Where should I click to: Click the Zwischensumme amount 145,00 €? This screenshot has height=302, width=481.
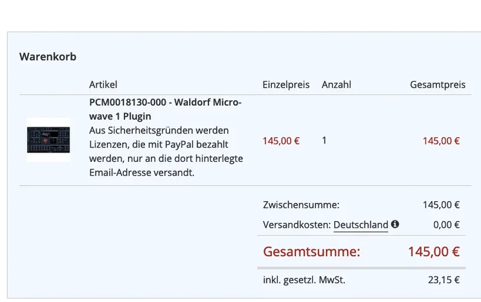441,205
